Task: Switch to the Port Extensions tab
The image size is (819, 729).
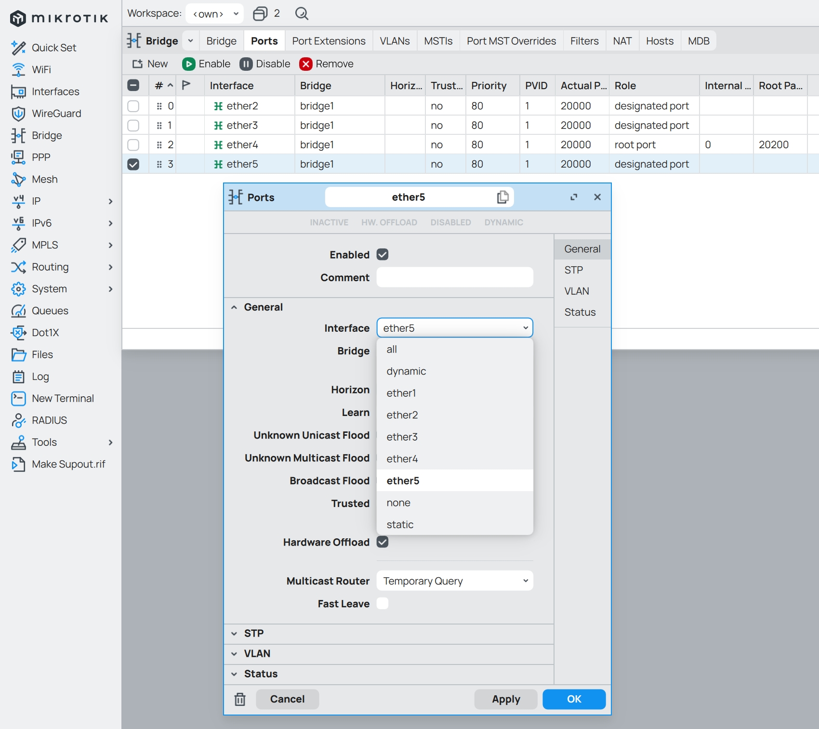Action: [329, 41]
